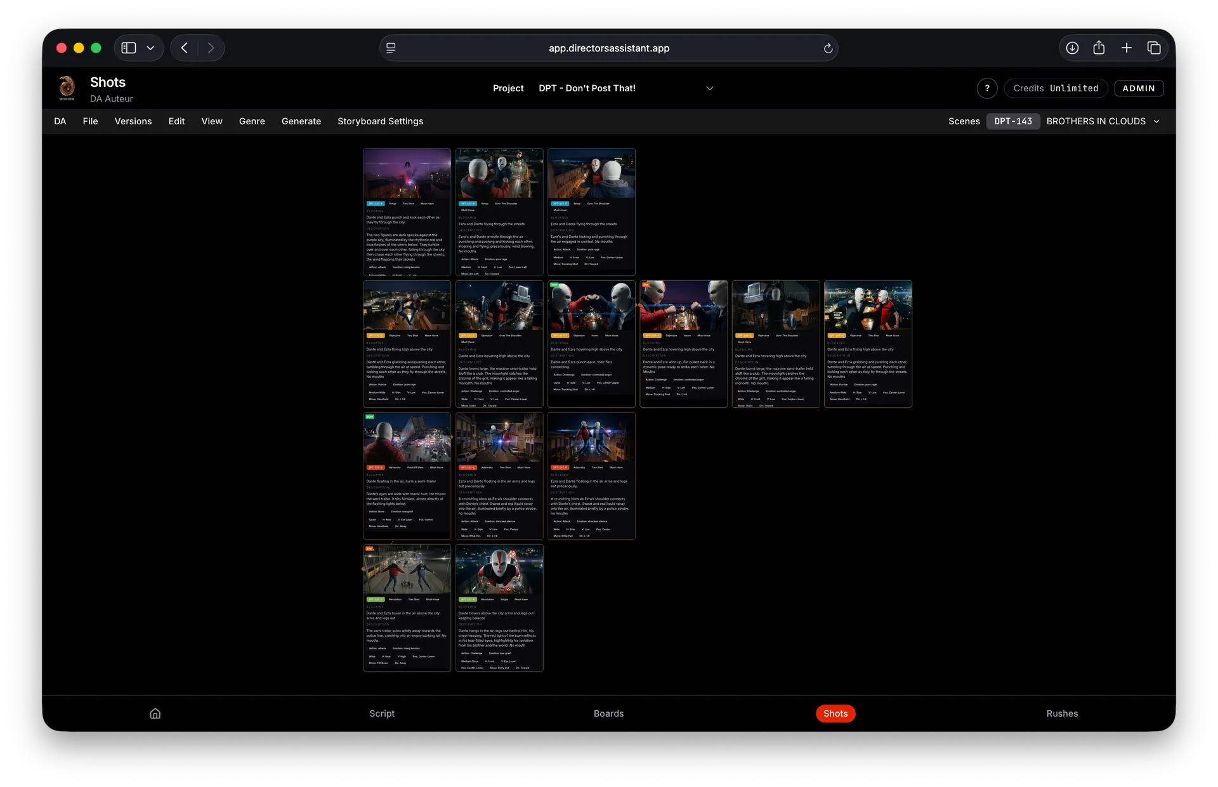Expand the Project selector dropdown chevron
This screenshot has width=1218, height=787.
coord(710,88)
